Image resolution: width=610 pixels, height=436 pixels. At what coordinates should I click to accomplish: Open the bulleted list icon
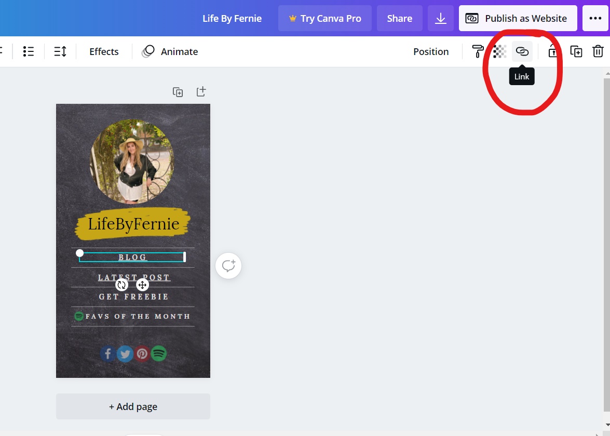click(x=29, y=51)
